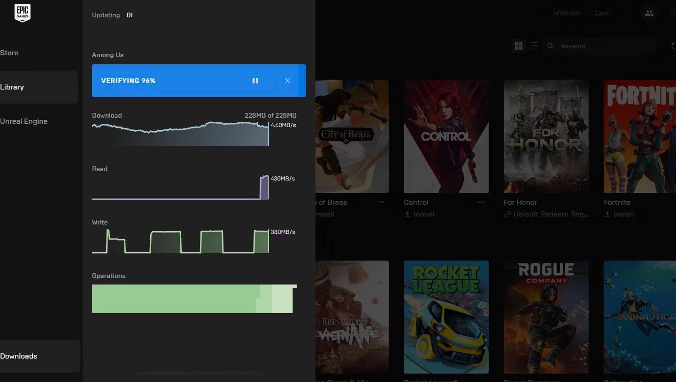Open the three-dot menu for City of Brass
This screenshot has width=676, height=382.
[381, 202]
